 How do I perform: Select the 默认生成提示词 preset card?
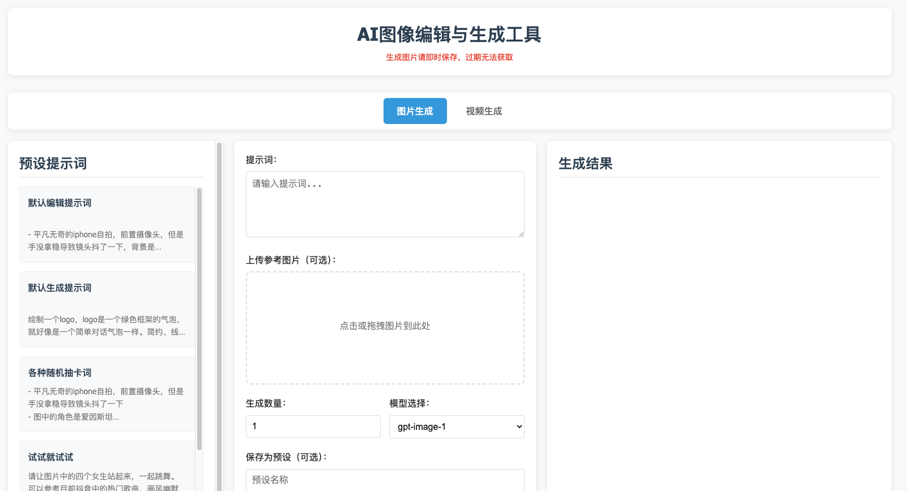click(107, 309)
